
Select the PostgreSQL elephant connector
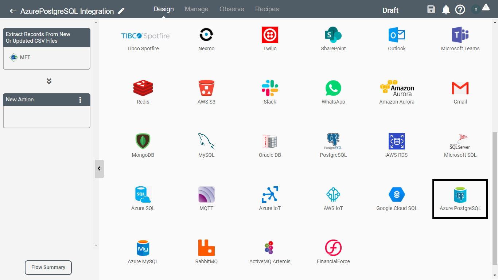[333, 145]
